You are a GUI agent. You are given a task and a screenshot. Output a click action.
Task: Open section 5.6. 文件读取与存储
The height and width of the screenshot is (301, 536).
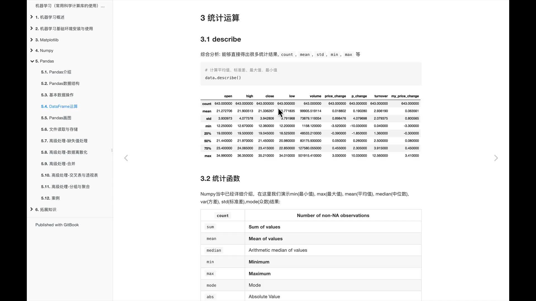click(59, 129)
